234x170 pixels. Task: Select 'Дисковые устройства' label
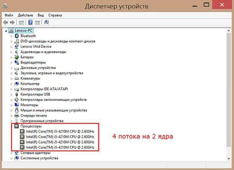(x=38, y=68)
